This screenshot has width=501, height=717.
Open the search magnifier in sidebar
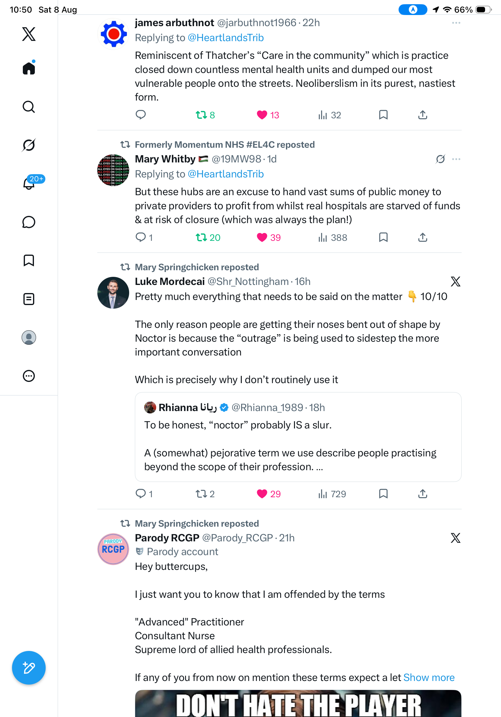tap(29, 107)
